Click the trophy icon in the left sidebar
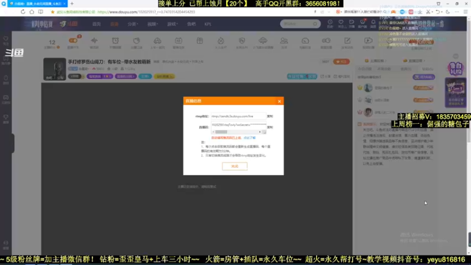 coord(6,117)
